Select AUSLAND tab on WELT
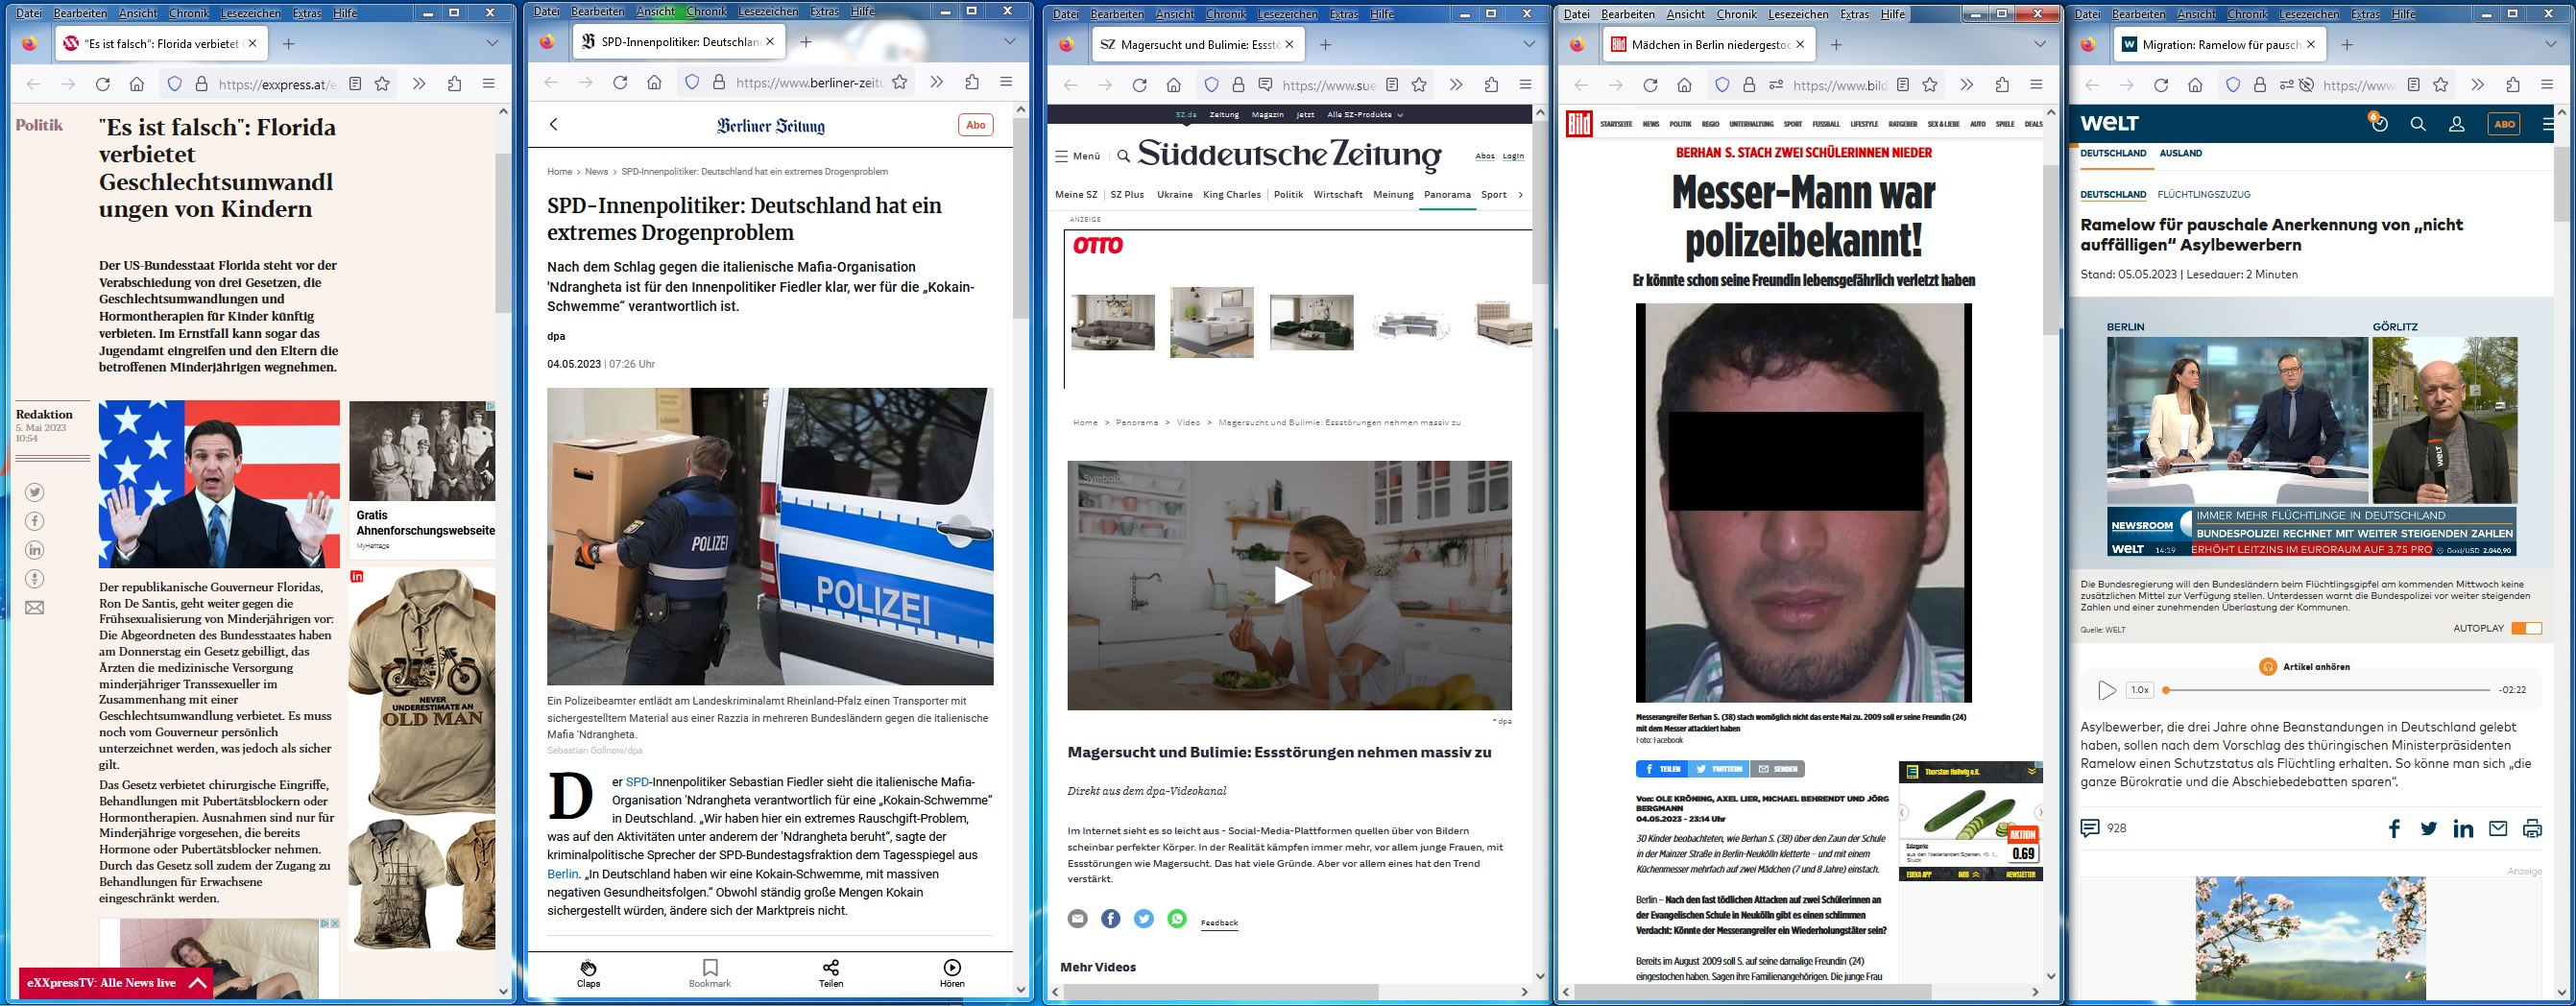This screenshot has height=1006, width=2576. (x=2181, y=153)
